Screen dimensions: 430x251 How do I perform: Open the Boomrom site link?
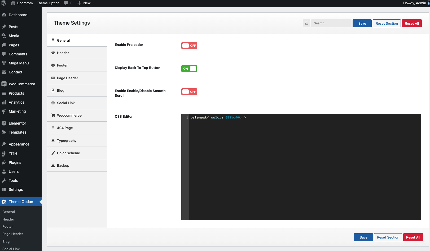25,3
